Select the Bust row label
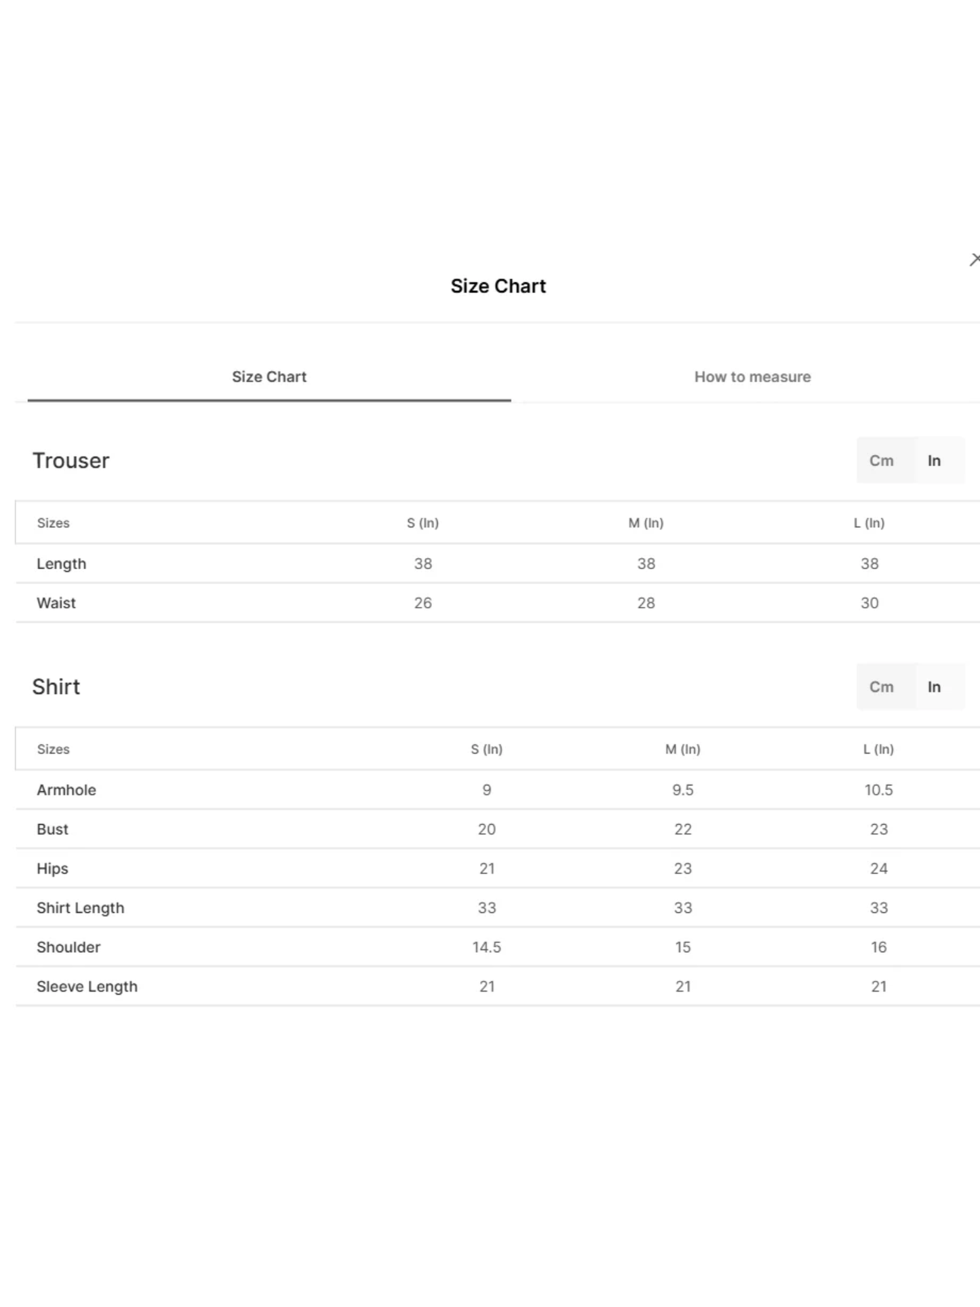Screen dimensions: 980x1307 click(x=52, y=830)
